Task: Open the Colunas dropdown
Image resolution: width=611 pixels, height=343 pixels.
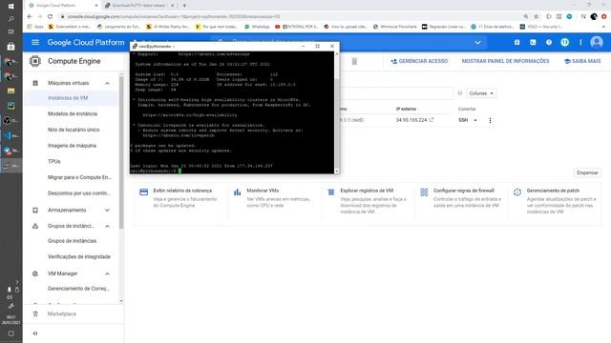Action: tap(481, 93)
